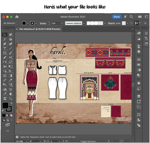Select the Reflect tool
Screen dimensions: 150x143
(5, 62)
